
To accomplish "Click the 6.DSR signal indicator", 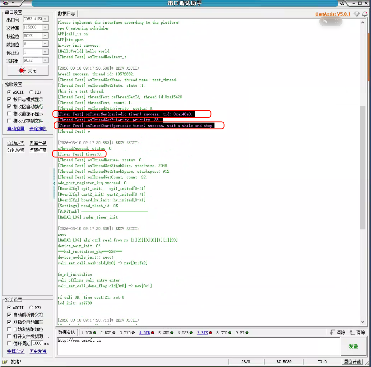I will 185,333.
